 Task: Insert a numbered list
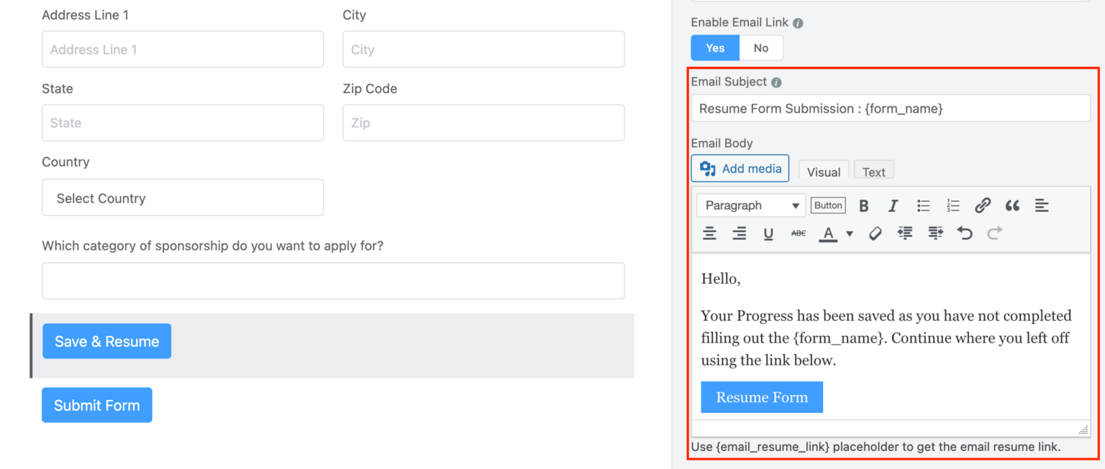pos(953,206)
